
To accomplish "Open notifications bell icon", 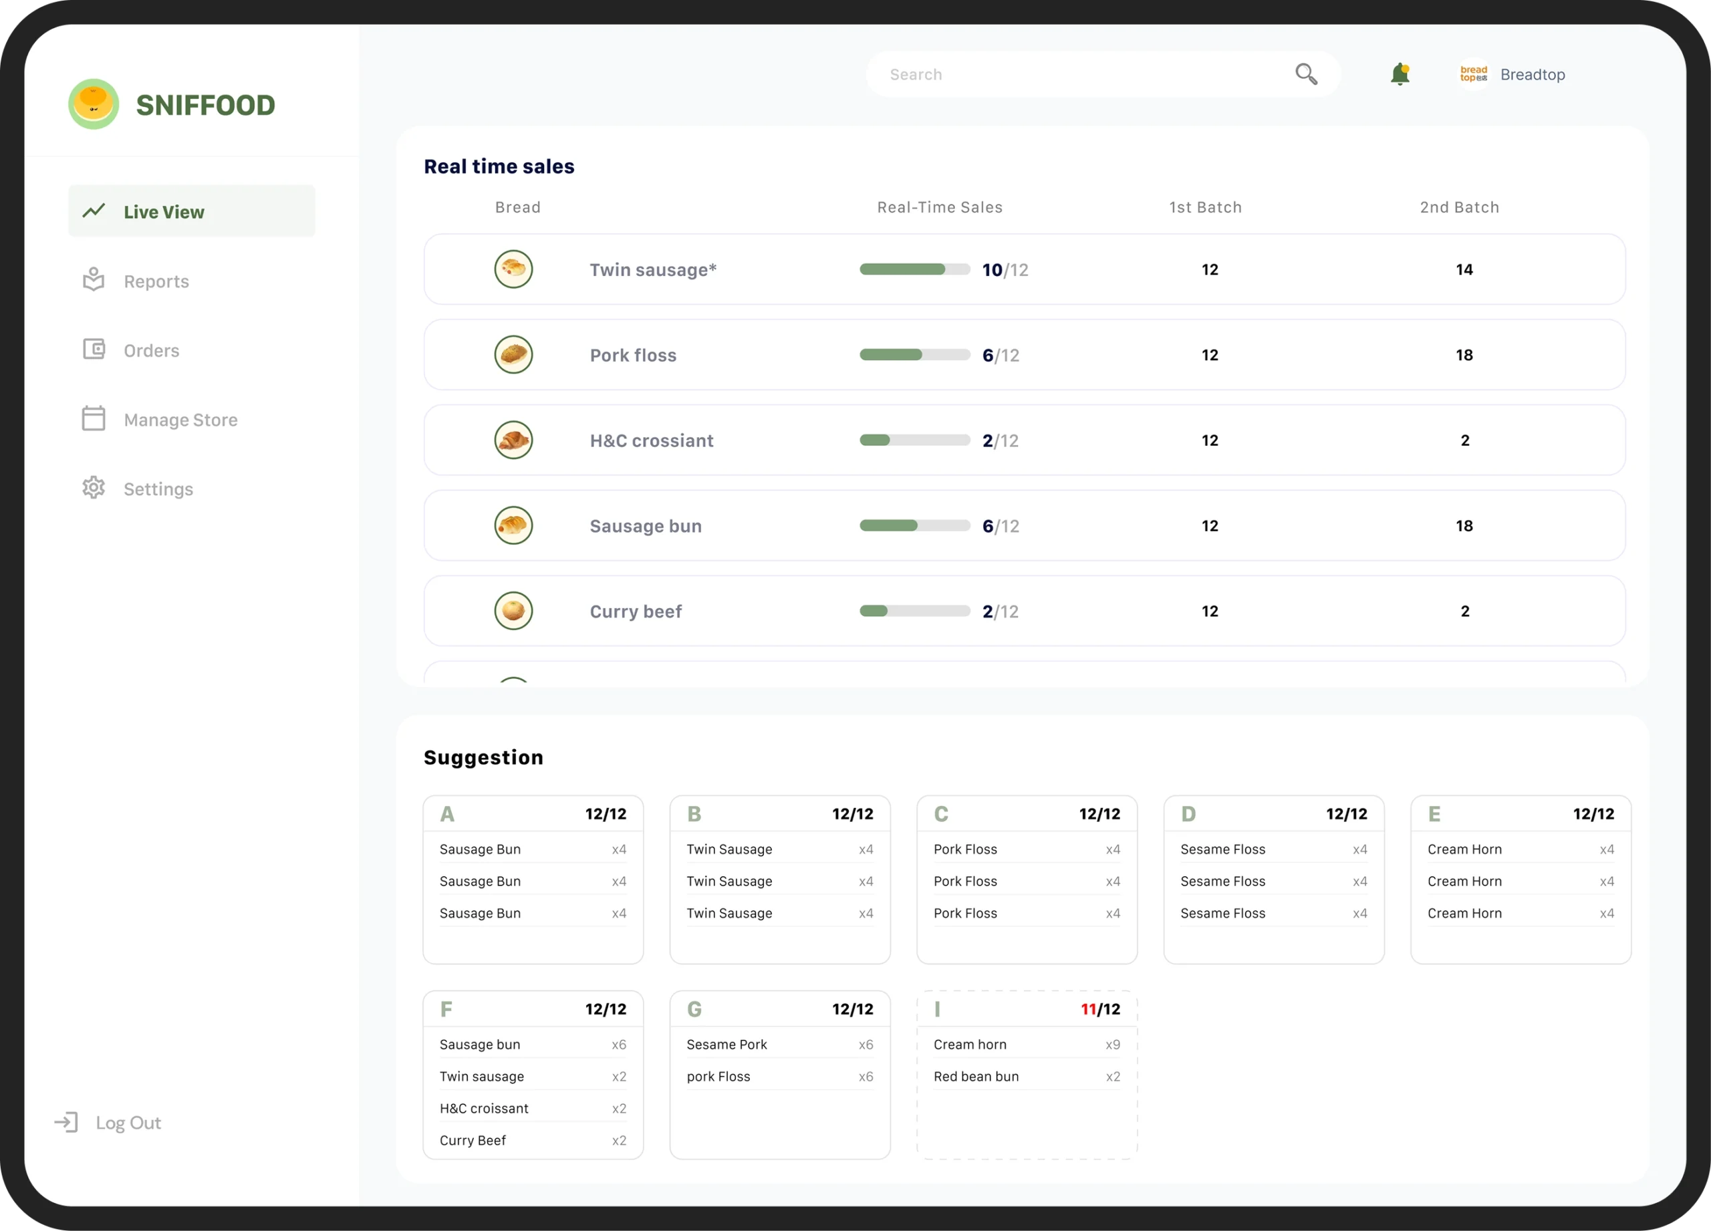I will pos(1400,74).
